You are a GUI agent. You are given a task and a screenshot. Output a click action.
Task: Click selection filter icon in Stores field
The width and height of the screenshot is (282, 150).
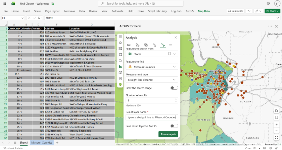coord(170,54)
